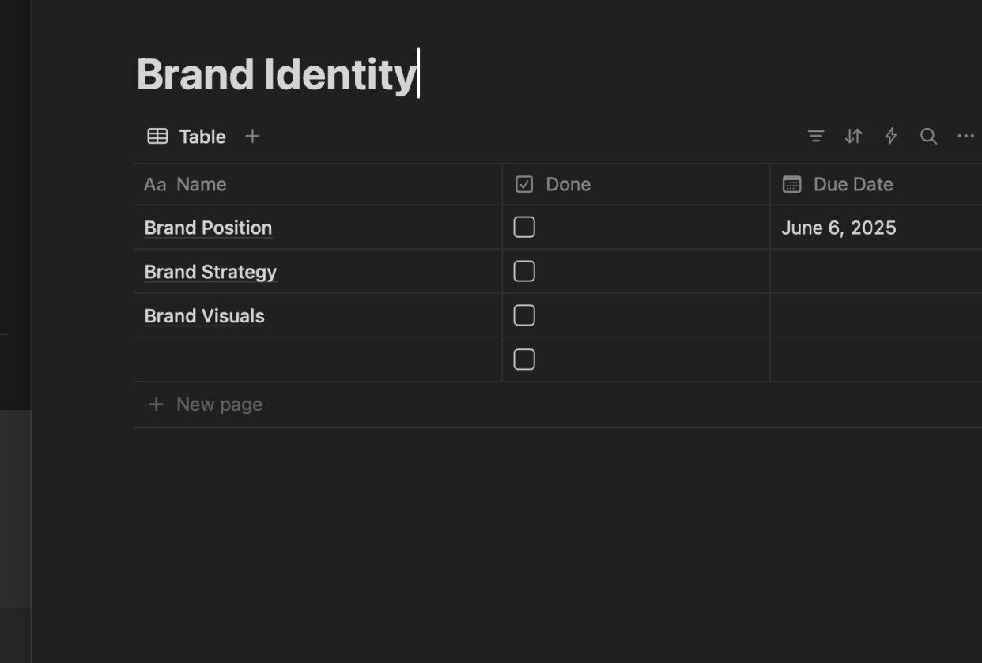982x663 pixels.
Task: Select the empty Name cell in the fourth row
Action: [x=318, y=360]
